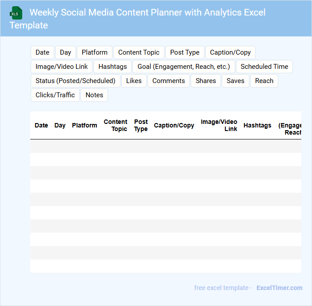Select the Notes tag chip
This screenshot has width=312, height=306.
coord(94,95)
